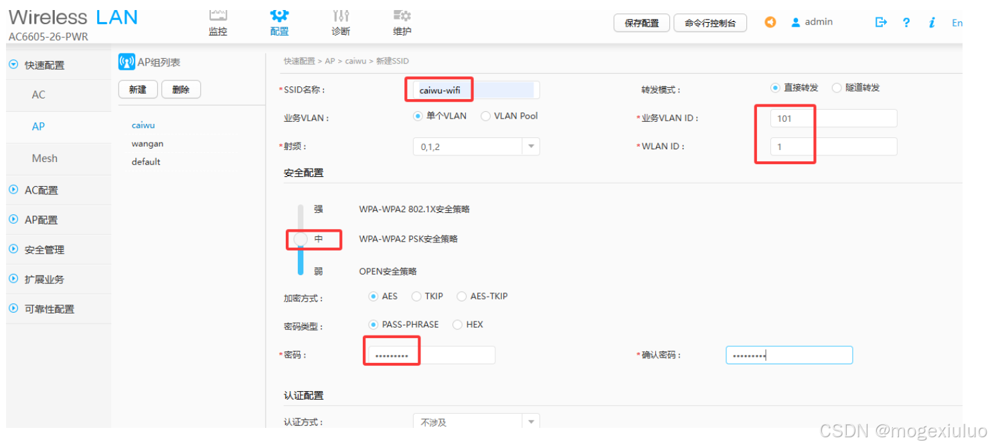Click the 确认密码 field

tap(789, 355)
